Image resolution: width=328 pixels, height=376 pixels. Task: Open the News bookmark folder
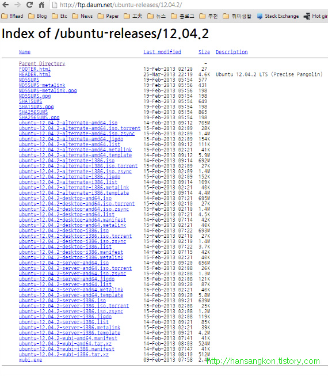82,16
